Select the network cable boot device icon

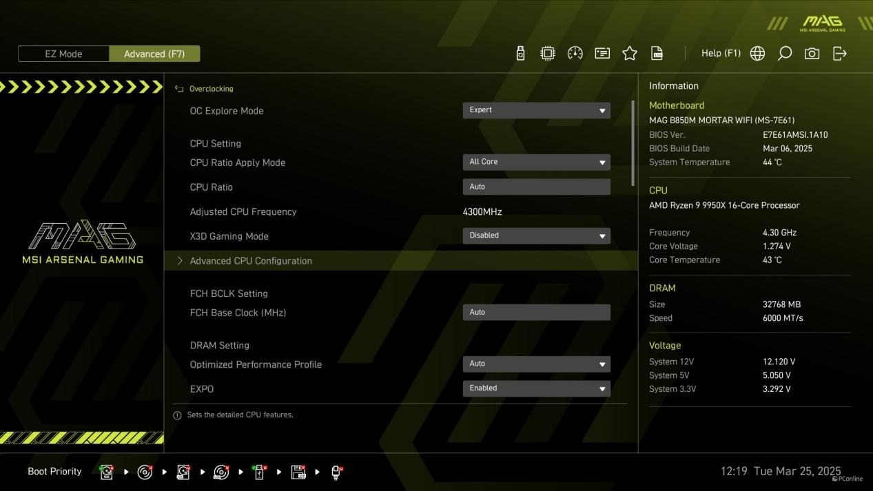(x=336, y=472)
